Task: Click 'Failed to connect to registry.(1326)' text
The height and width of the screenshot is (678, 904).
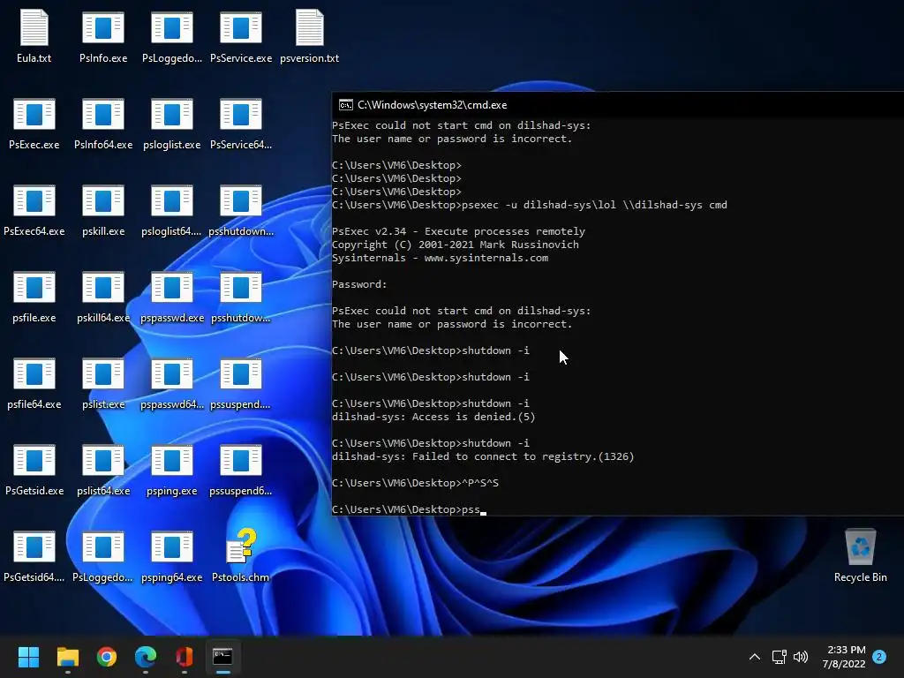Action: click(x=523, y=456)
